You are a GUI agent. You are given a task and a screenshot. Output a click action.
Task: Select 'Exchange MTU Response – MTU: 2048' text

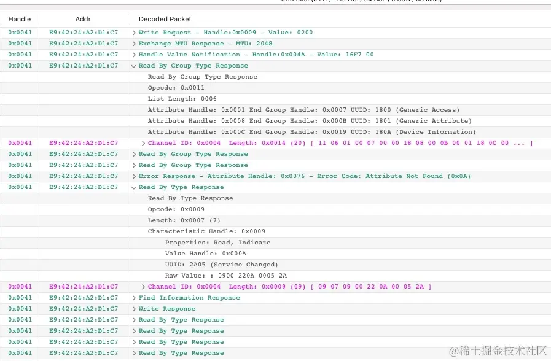(205, 44)
